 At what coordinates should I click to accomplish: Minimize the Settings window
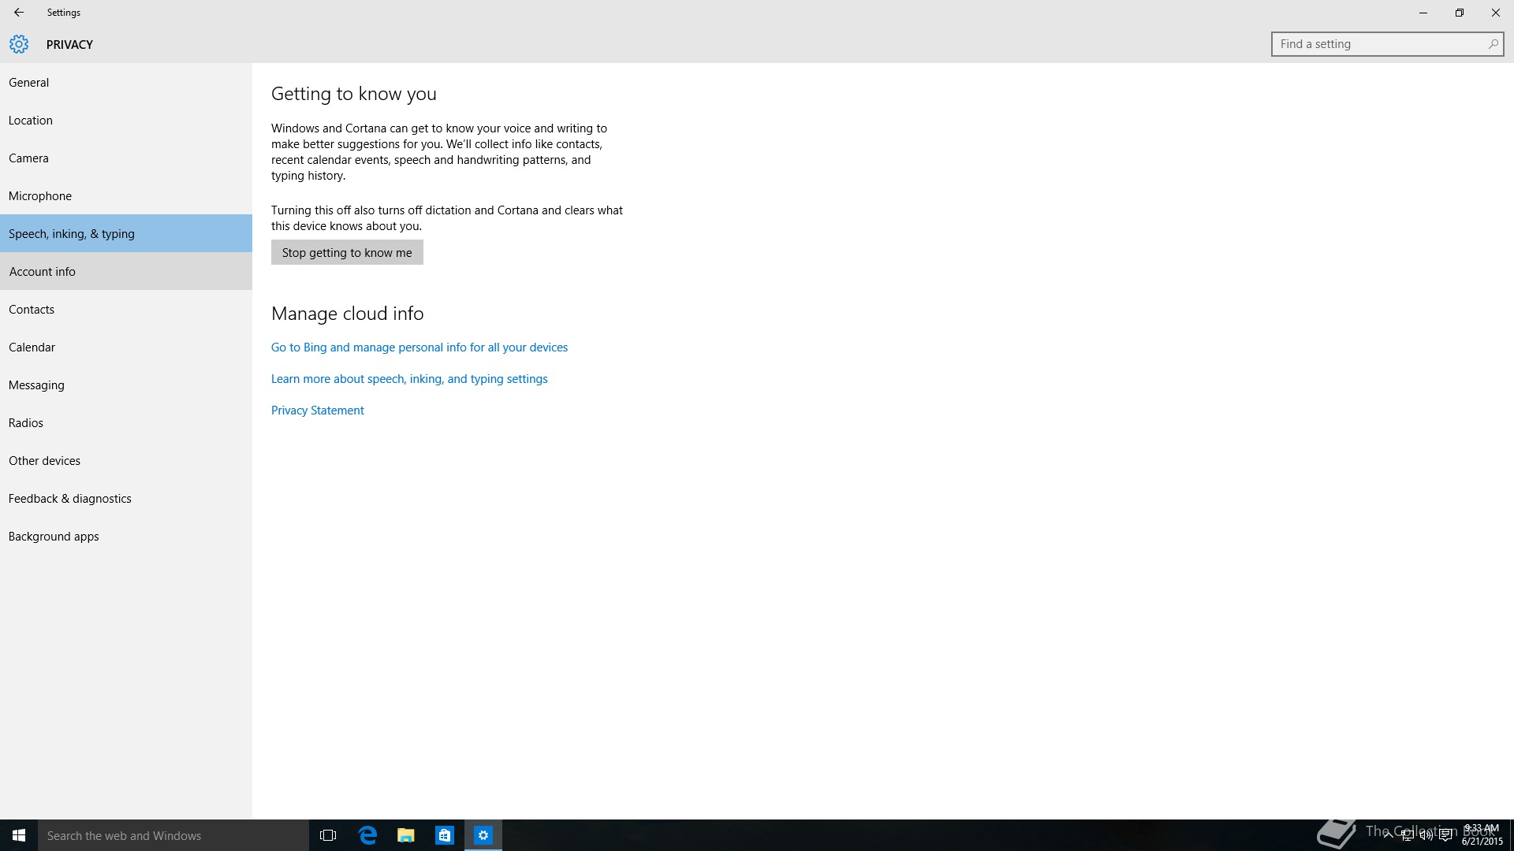tap(1423, 13)
